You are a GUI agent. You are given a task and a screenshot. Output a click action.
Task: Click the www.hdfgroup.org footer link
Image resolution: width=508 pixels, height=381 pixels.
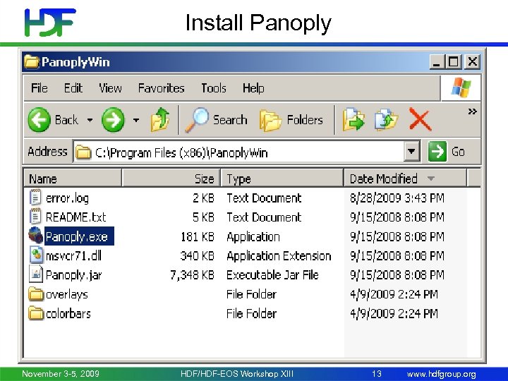pyautogui.click(x=441, y=374)
